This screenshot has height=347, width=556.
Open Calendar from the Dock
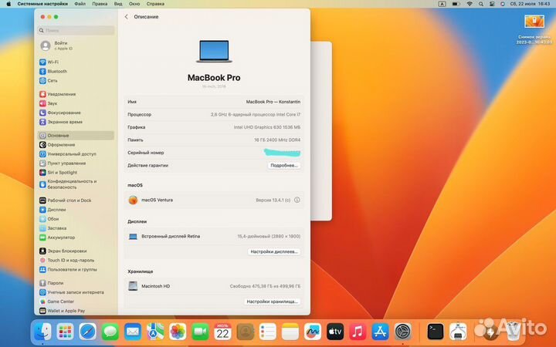pos(222,332)
